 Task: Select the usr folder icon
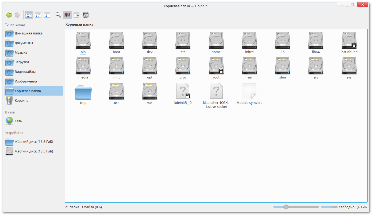[x=116, y=91]
